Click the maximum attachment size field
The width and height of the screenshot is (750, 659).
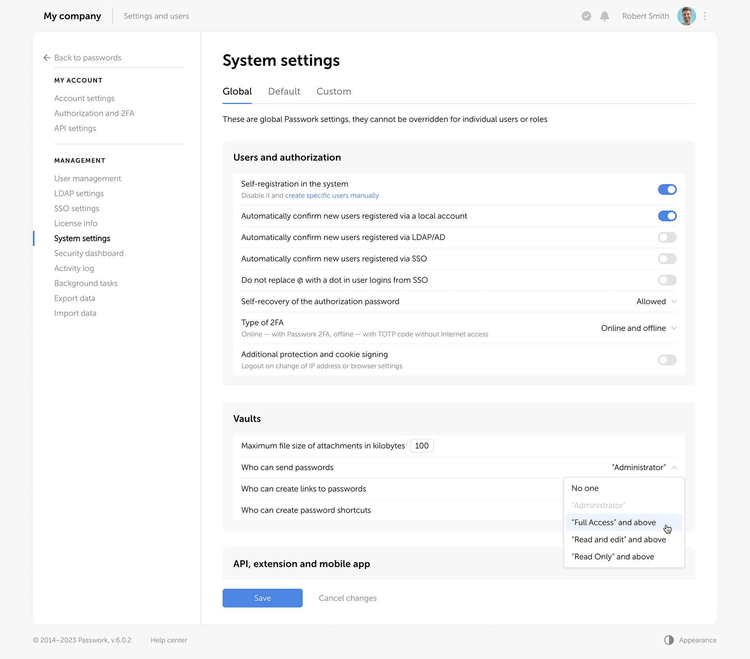(x=422, y=446)
